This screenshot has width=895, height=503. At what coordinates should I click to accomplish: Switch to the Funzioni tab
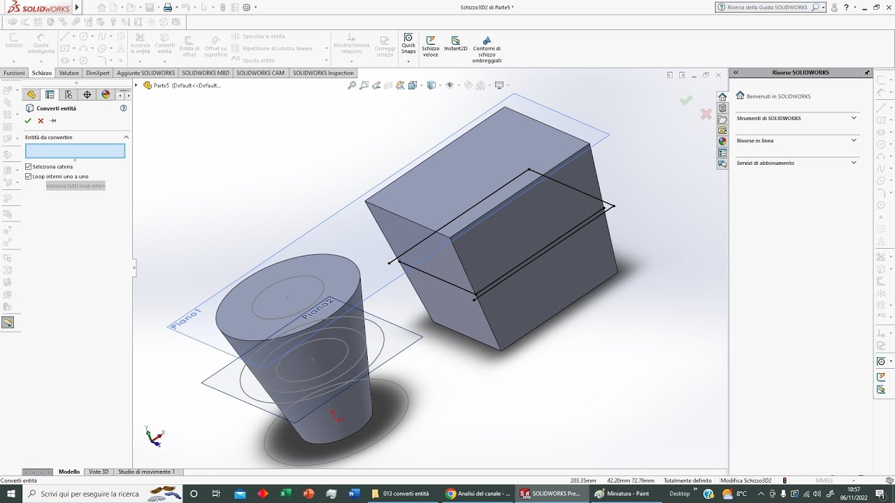point(14,73)
